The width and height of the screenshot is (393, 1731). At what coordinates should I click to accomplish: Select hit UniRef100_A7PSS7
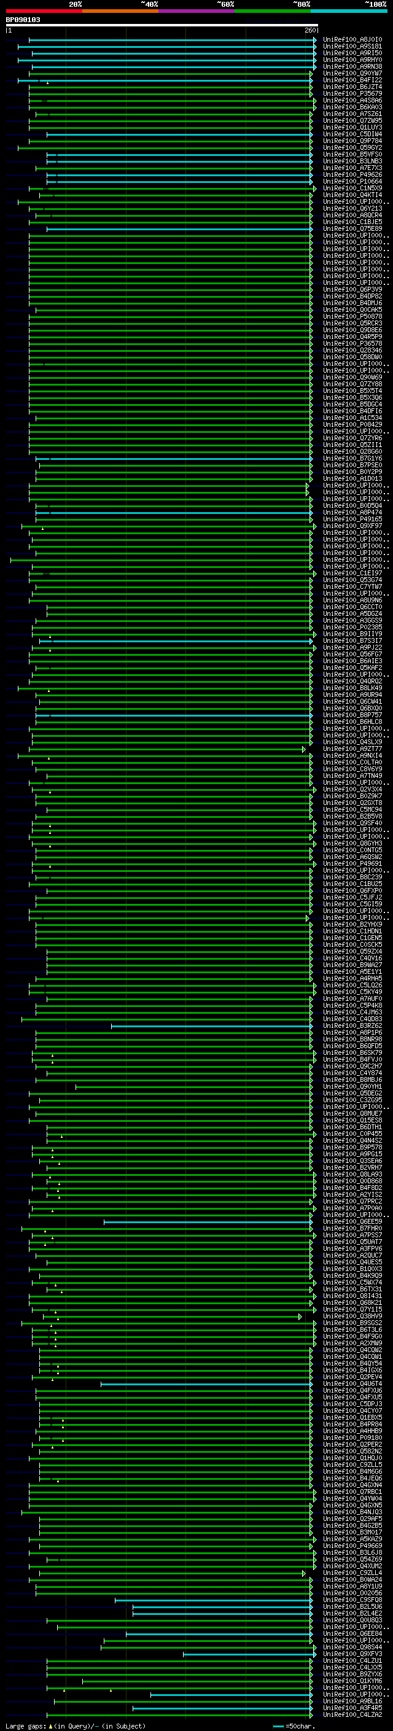[x=352, y=1235]
